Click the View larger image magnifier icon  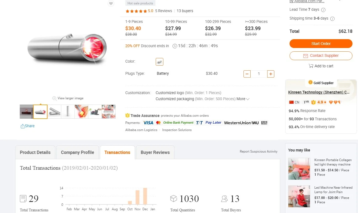tap(54, 98)
